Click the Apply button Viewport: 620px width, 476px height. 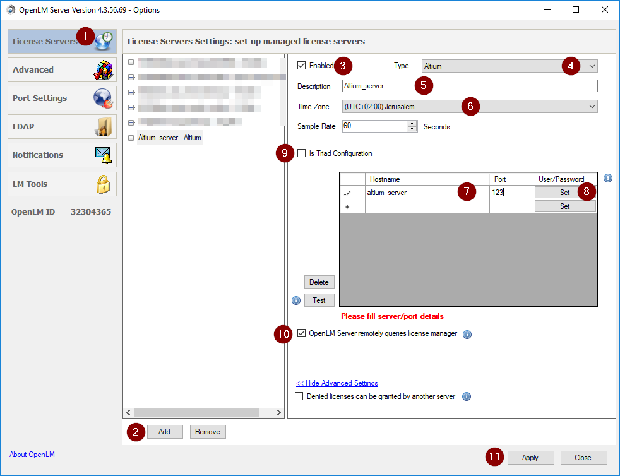point(530,458)
